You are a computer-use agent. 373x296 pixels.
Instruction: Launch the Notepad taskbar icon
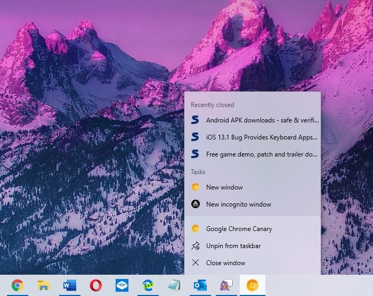[174, 285]
